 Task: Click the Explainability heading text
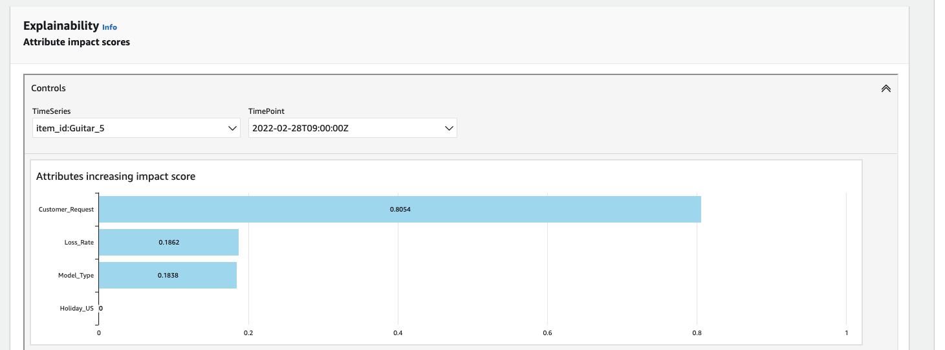pyautogui.click(x=61, y=26)
